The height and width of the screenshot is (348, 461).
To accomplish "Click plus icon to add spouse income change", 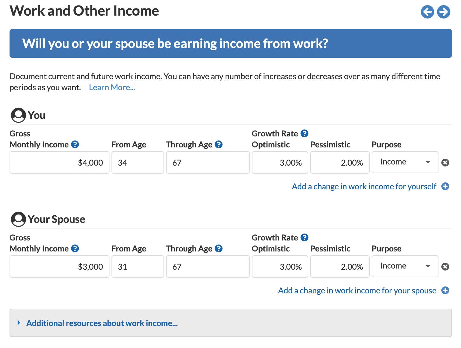I will [x=445, y=290].
